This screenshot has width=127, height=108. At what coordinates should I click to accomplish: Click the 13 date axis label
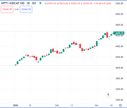[x=72, y=105]
